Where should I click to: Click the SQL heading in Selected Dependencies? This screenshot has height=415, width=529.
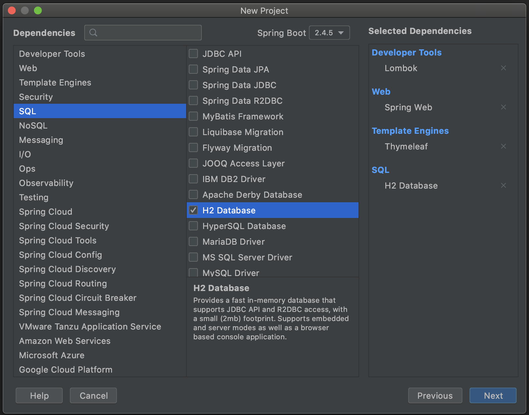coord(380,170)
